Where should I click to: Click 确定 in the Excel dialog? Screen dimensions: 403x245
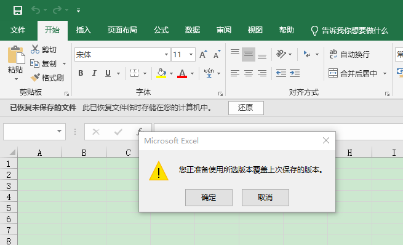tap(209, 198)
